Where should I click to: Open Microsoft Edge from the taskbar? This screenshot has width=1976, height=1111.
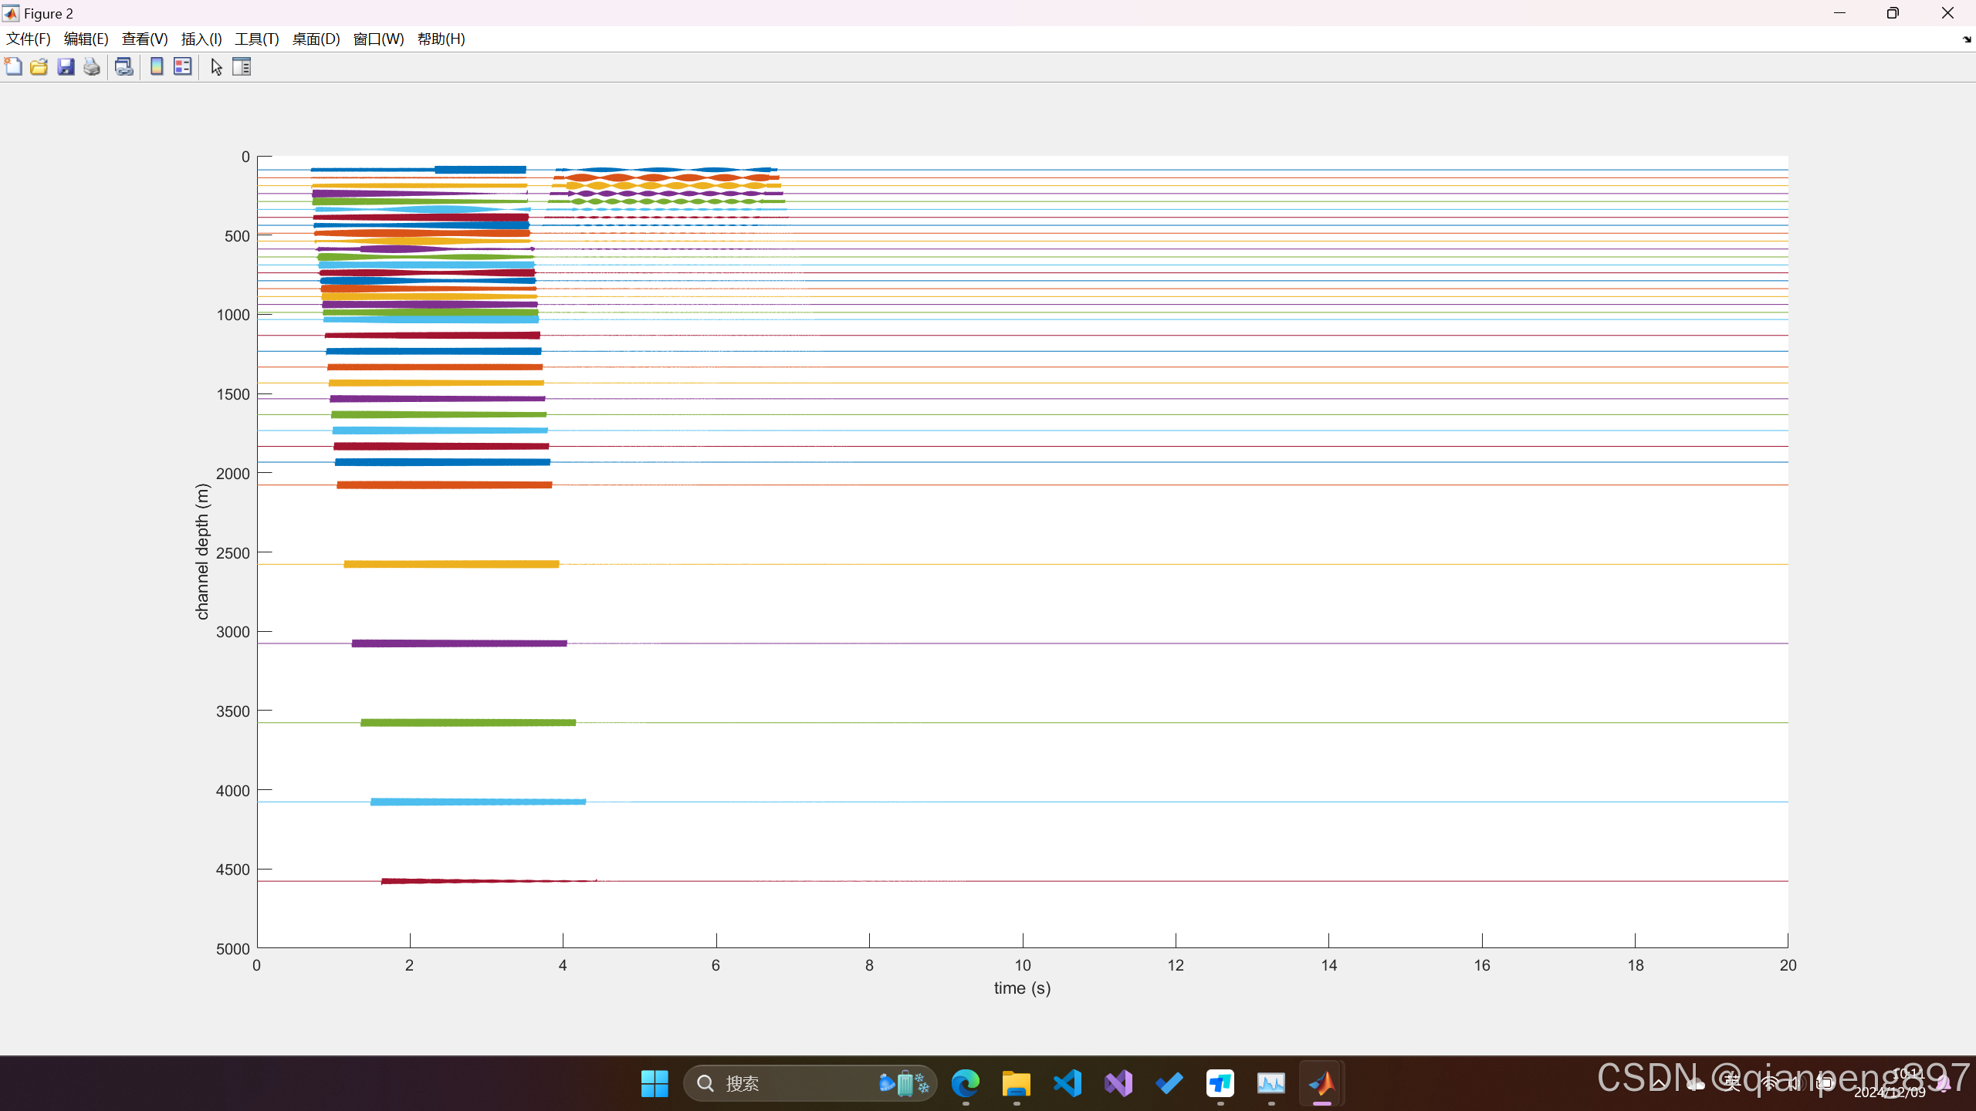point(966,1083)
